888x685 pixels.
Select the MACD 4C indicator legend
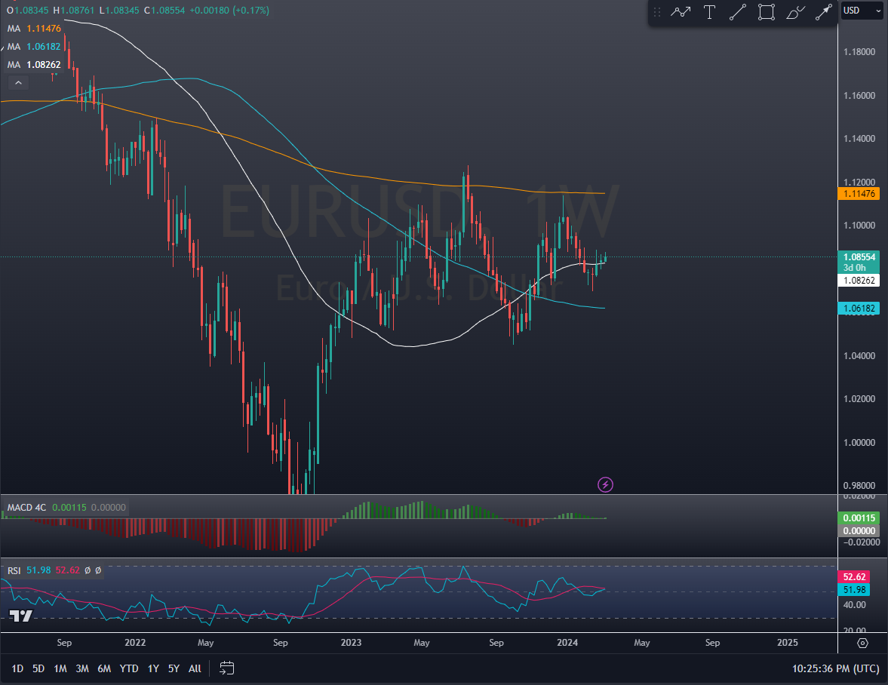point(26,508)
